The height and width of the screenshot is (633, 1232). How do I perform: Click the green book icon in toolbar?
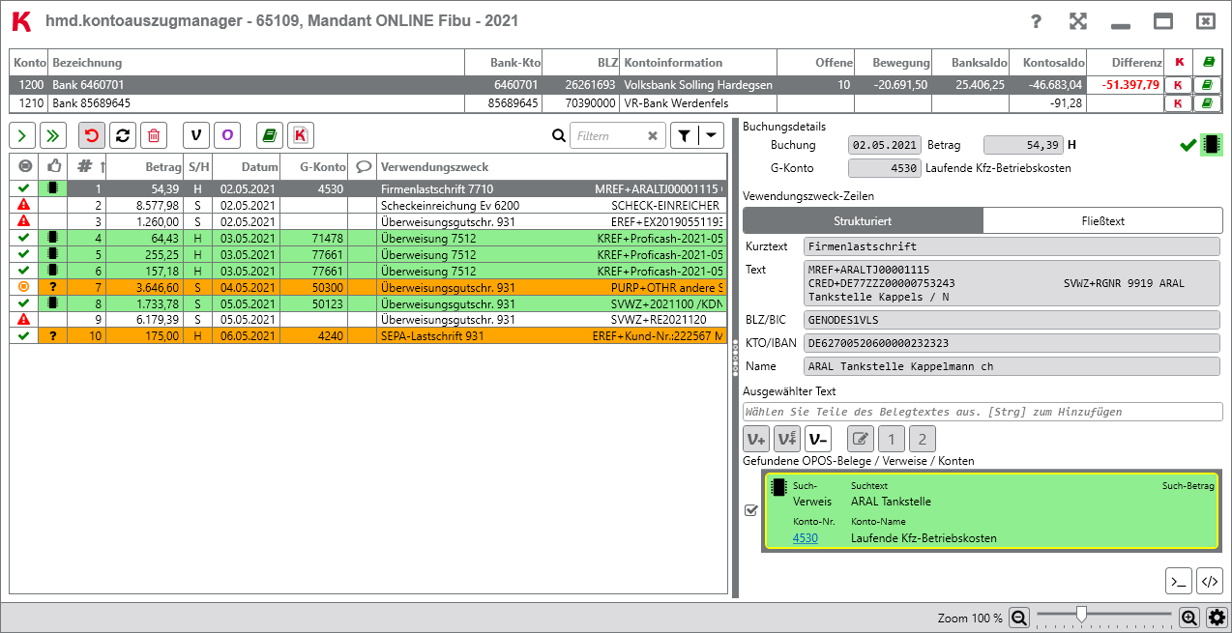270,136
